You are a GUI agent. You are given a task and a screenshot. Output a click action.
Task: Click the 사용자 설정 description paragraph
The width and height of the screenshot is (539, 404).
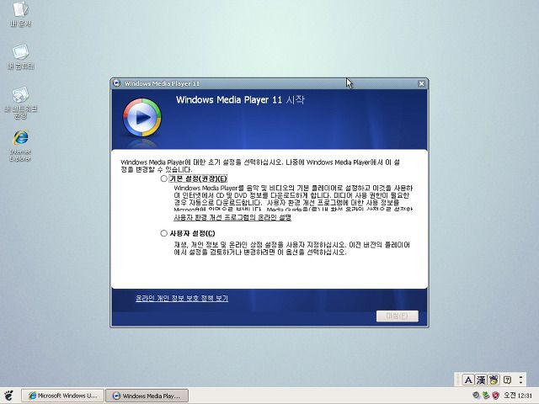tap(291, 248)
